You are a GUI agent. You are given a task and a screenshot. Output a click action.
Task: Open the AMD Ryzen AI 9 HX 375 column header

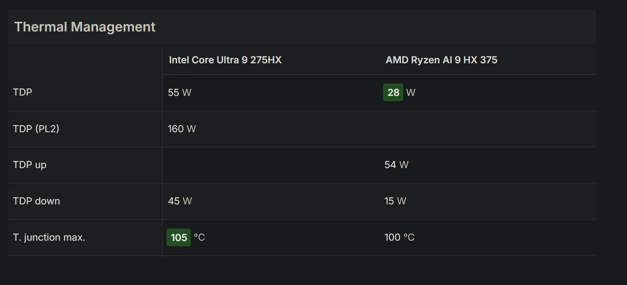(441, 60)
